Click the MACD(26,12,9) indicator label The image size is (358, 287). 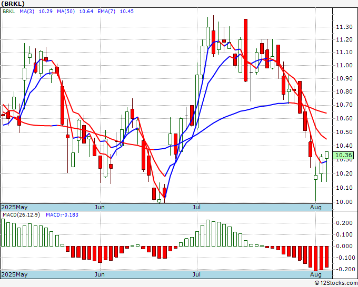coord(21,215)
